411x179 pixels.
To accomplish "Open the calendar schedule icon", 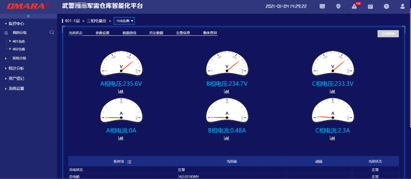I will pyautogui.click(x=370, y=6).
